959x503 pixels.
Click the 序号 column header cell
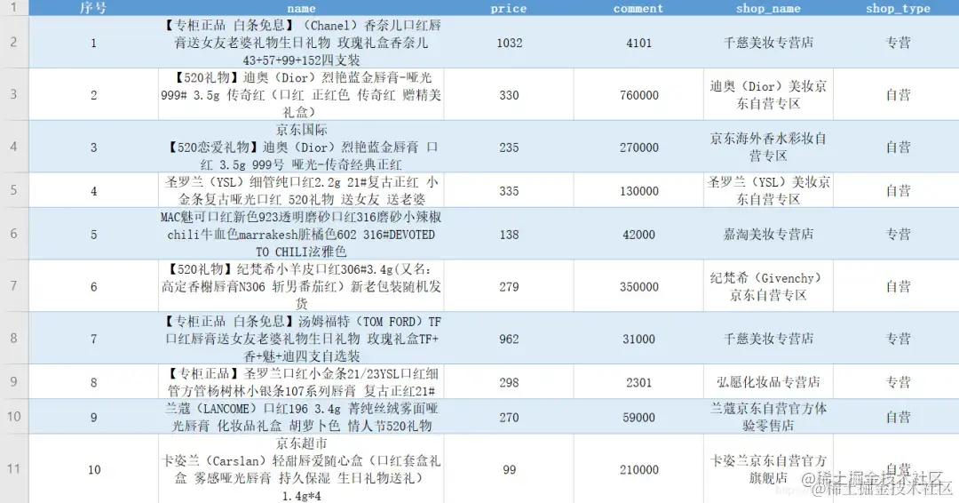coord(93,8)
